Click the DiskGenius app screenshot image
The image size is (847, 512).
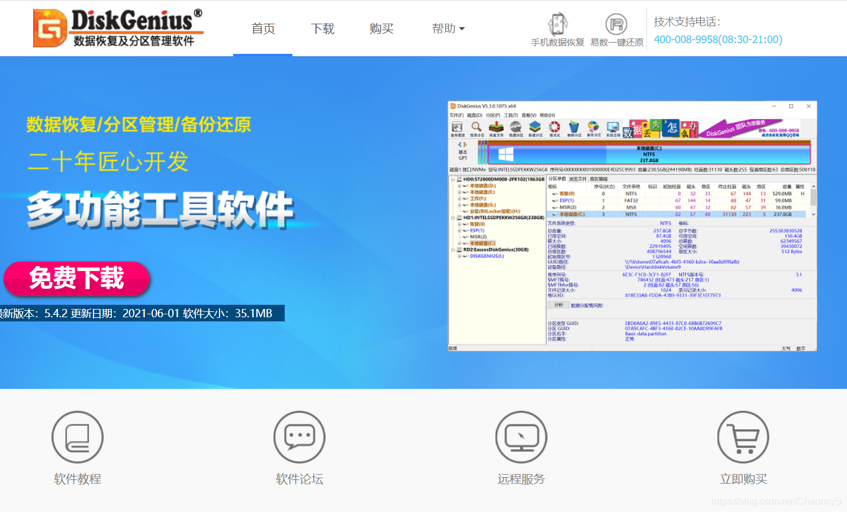(632, 226)
